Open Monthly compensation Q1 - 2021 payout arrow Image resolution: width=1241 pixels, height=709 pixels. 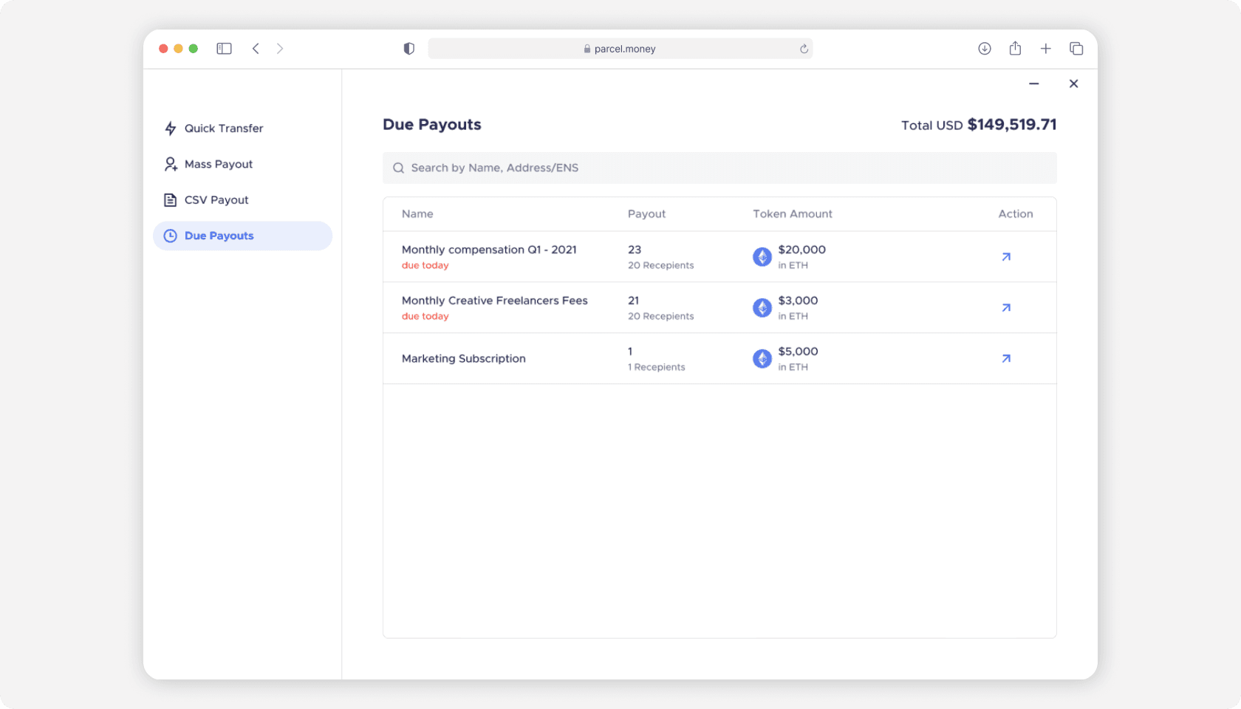[1006, 257]
